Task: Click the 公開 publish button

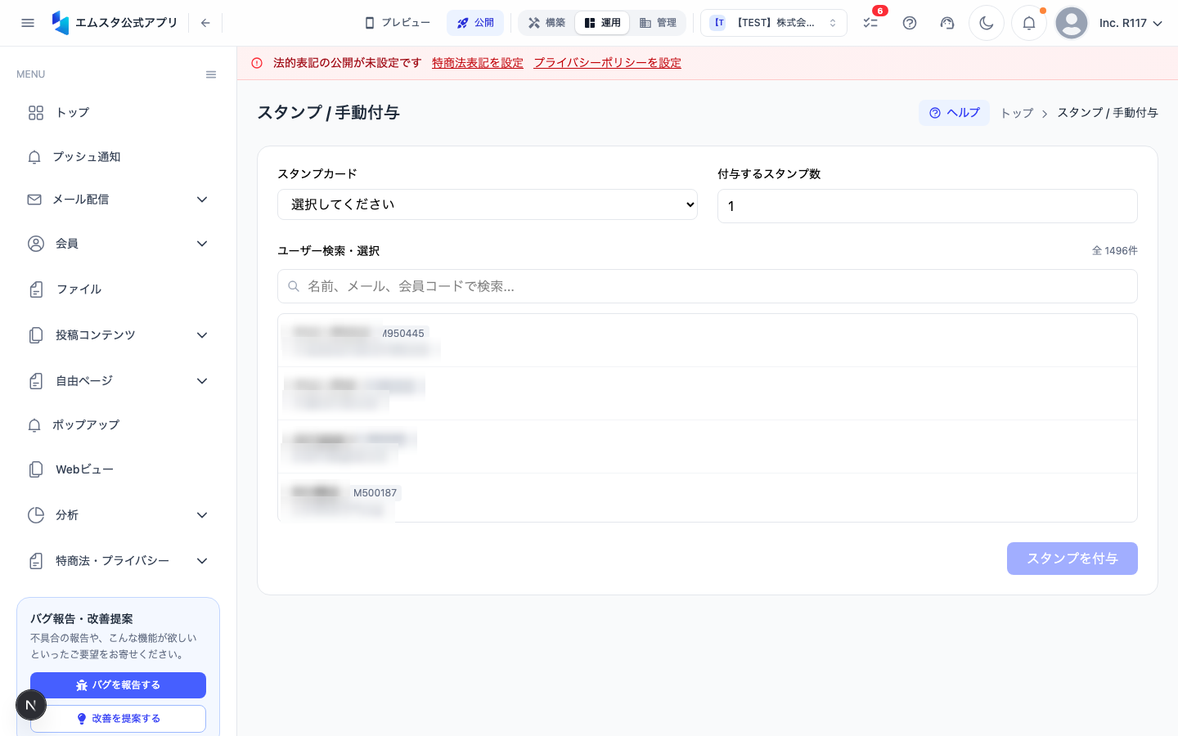Action: click(475, 23)
